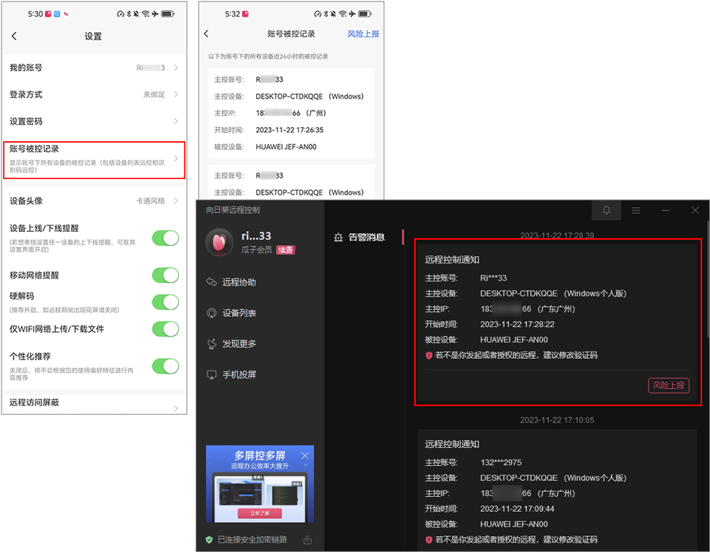Close the 多屏控多屏 advertisement banner

(x=305, y=455)
